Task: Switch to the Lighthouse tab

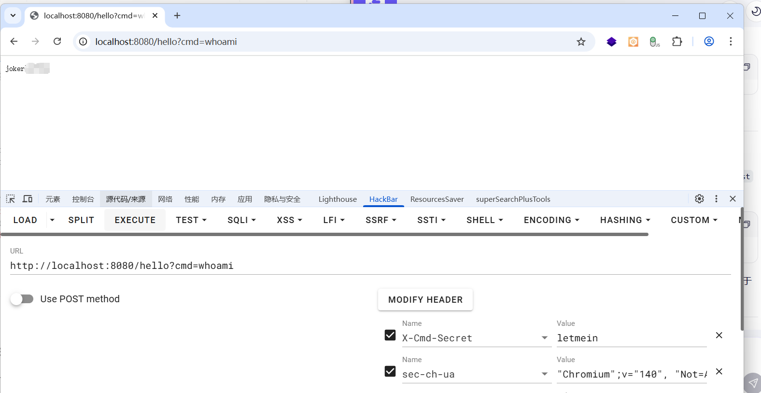Action: 338,199
